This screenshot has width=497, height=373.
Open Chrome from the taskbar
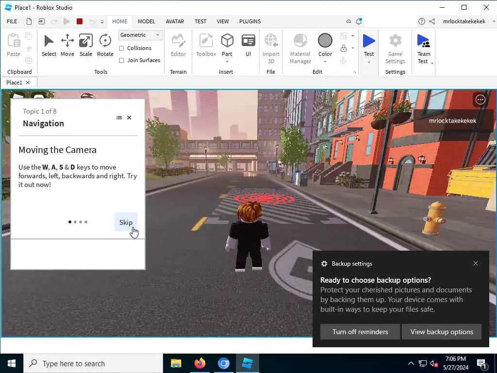point(223,363)
